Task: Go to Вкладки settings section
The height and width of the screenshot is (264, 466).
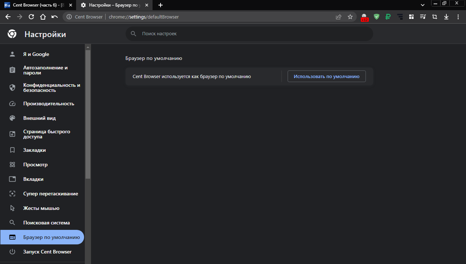Action: click(x=42, y=179)
